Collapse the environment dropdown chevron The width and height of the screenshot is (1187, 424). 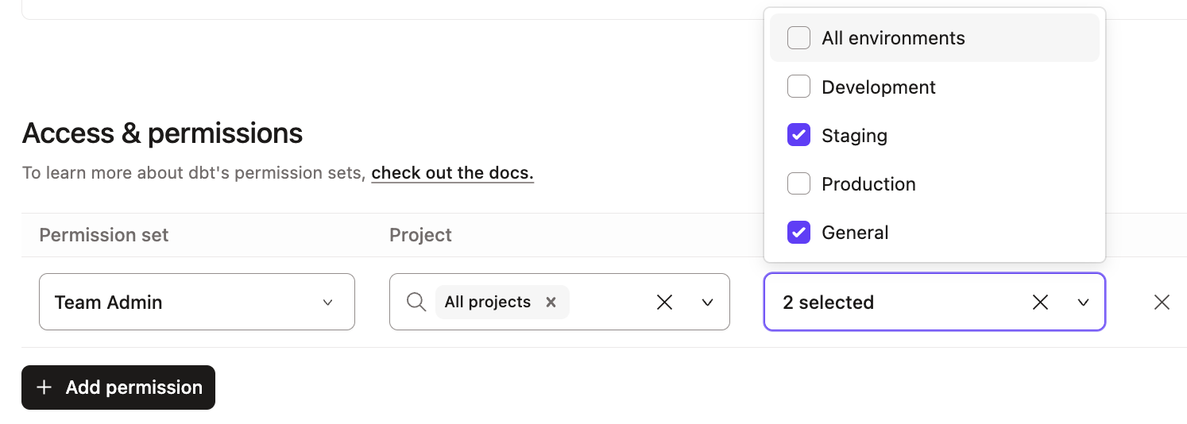click(1083, 303)
